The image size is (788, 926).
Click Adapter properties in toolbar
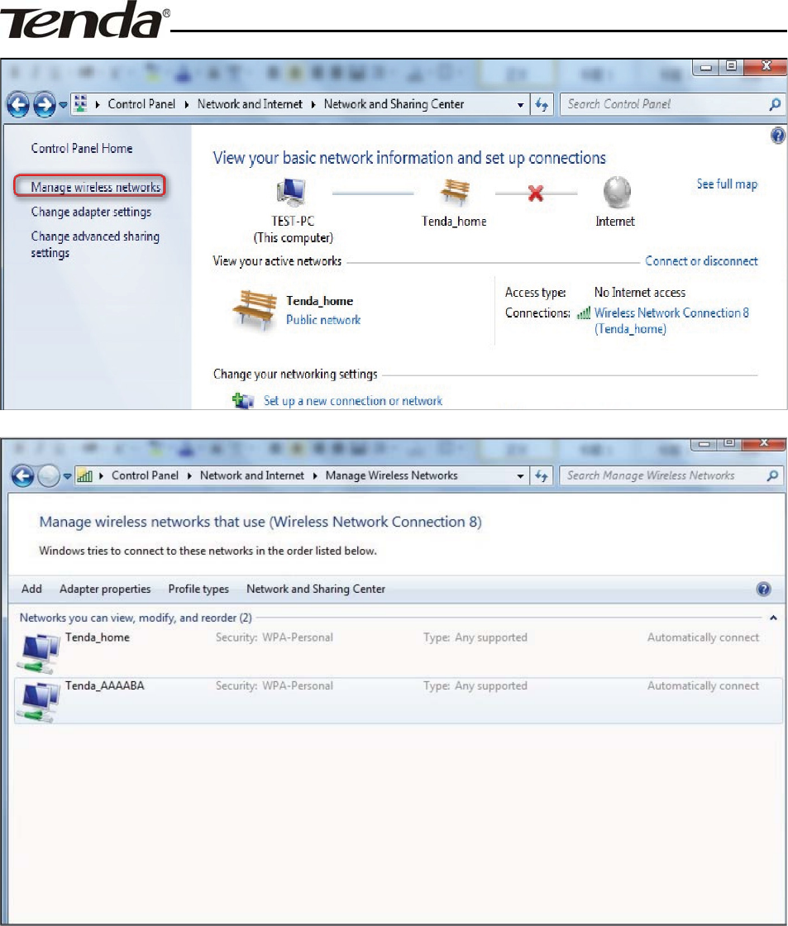pos(105,589)
